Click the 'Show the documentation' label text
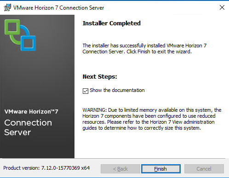The width and height of the screenshot is (229, 178). point(117,90)
